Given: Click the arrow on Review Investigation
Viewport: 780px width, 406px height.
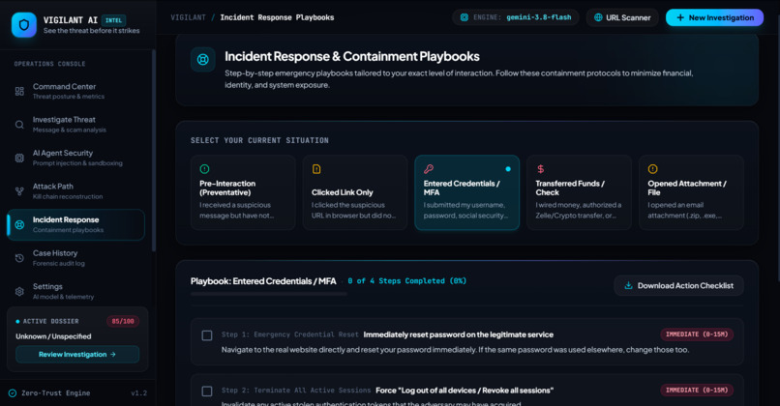Looking at the screenshot, I should tap(113, 355).
